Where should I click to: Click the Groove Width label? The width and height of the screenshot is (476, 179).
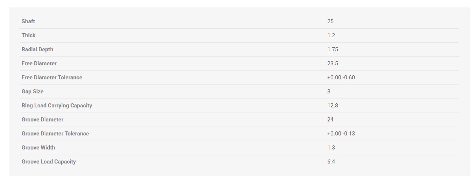[x=38, y=148]
